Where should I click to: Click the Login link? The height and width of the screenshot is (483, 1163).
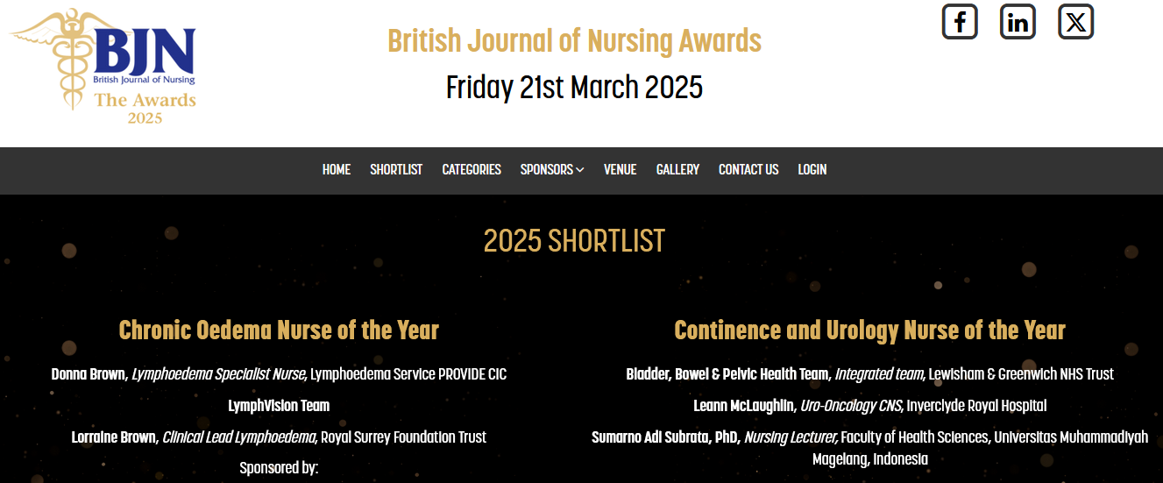[x=812, y=170]
